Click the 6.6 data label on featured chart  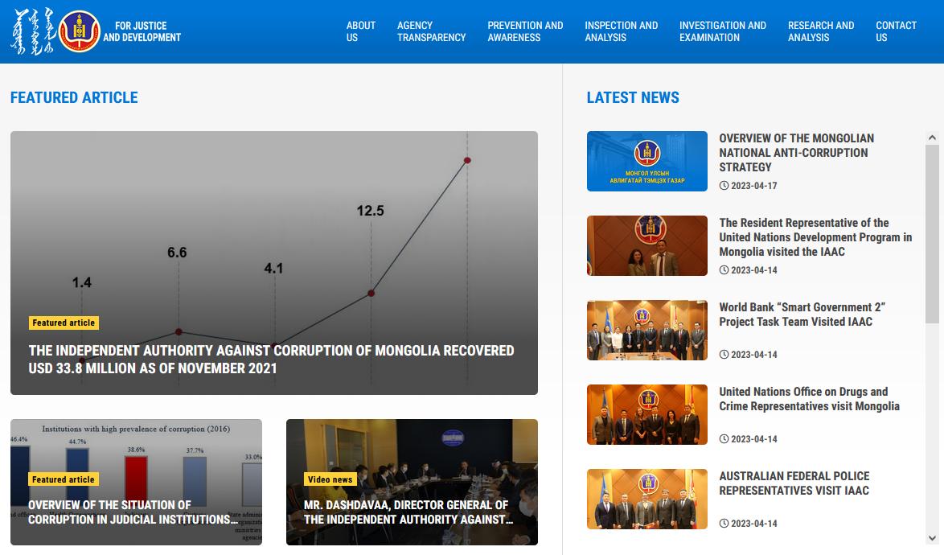pos(177,253)
